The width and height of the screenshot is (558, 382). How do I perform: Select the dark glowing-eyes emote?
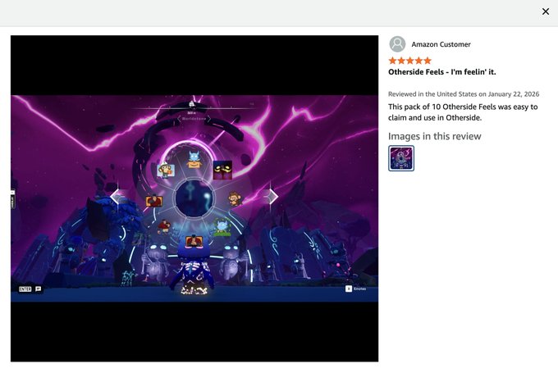[222, 170]
